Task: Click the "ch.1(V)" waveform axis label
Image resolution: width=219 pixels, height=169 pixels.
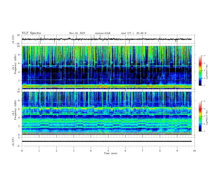Action: [x=13, y=39]
